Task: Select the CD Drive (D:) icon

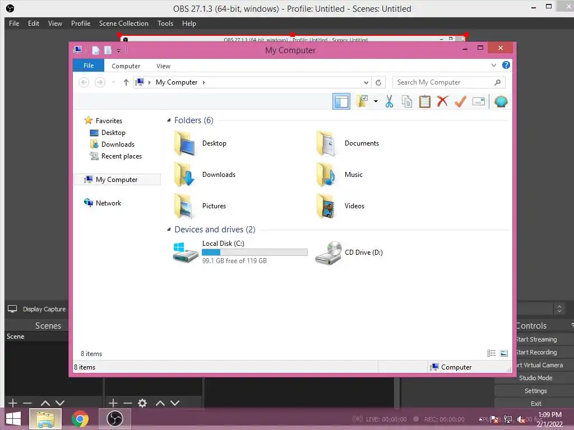Action: (328, 253)
